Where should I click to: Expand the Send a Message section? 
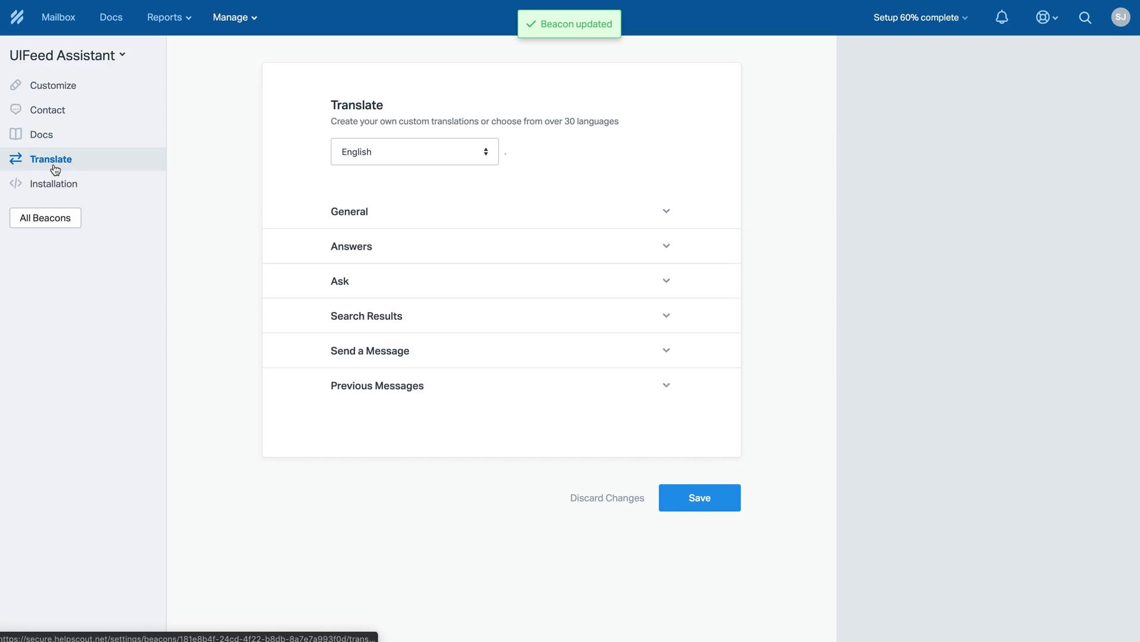[666, 350]
